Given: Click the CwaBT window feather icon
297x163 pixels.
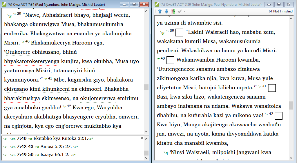Looking at the screenshot, I should click(157, 4).
